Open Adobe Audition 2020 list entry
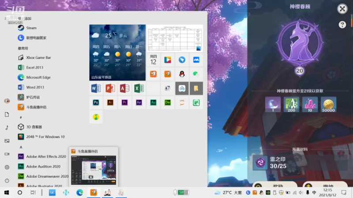The height and width of the screenshot is (198, 353). tap(39, 166)
